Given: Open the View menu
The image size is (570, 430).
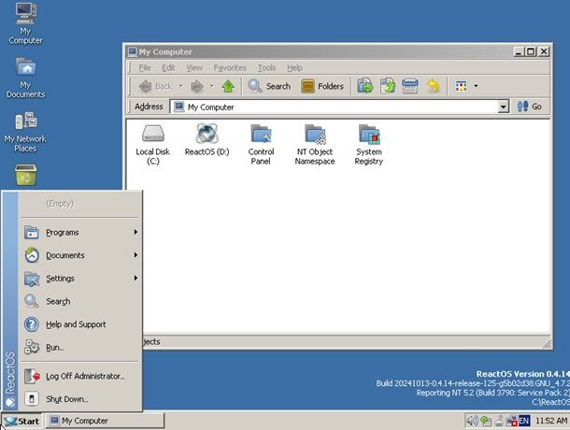Looking at the screenshot, I should point(194,67).
